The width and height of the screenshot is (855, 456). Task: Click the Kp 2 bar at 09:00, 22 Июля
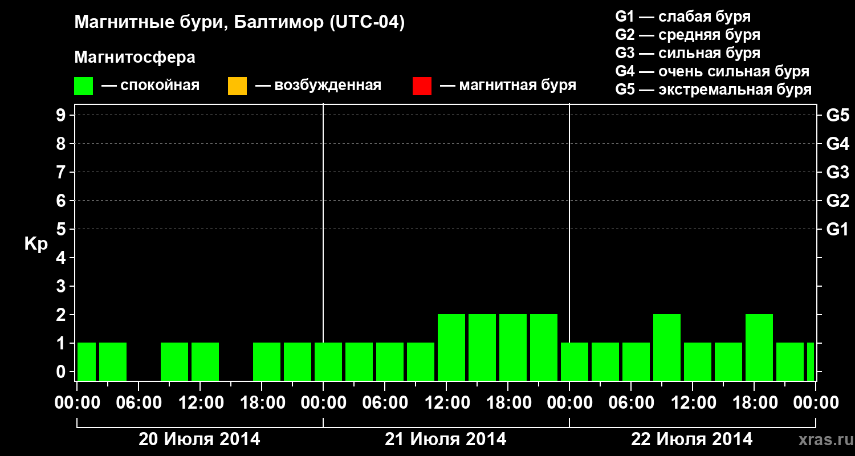[667, 347]
